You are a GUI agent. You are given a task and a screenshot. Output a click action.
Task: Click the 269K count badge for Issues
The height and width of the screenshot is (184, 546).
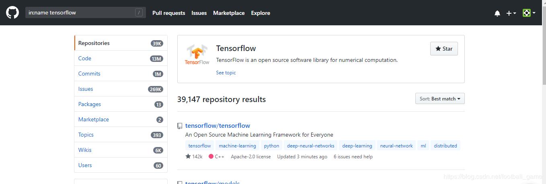156,89
